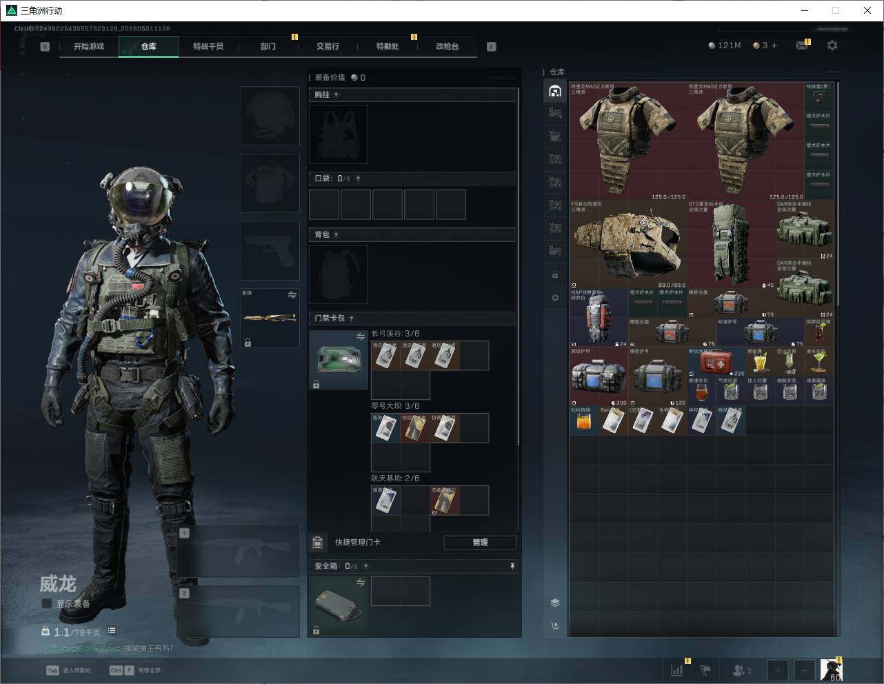The image size is (884, 684).
Task: Open the friends list icon showing 3
Action: point(741,670)
